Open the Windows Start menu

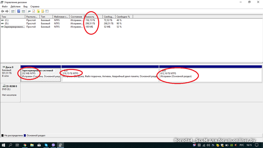(x=3, y=145)
